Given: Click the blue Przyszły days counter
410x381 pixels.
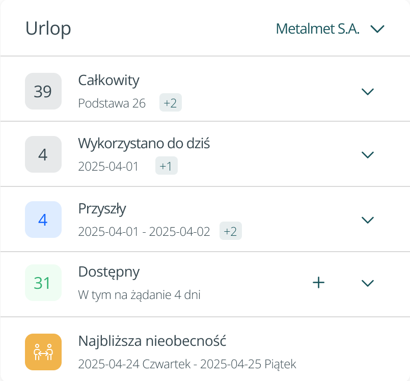Looking at the screenshot, I should tap(43, 220).
